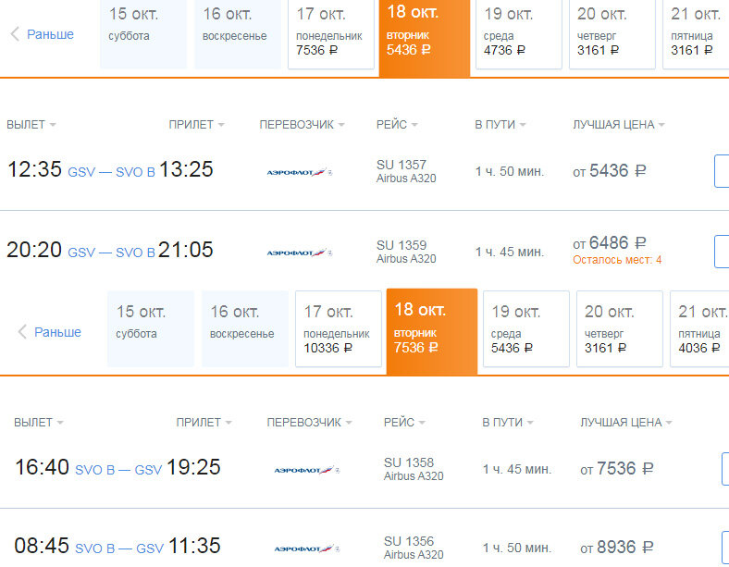Choose the 12:35 GSV flight select button
The image size is (729, 567).
click(x=722, y=171)
